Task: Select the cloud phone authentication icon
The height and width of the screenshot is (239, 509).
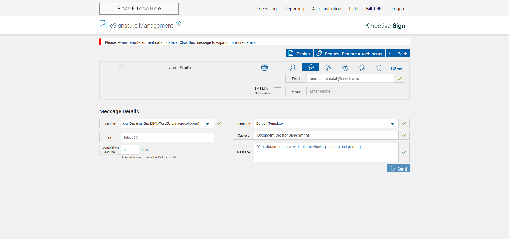Action: (362, 68)
